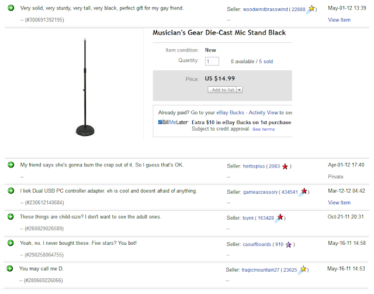Click green plus icon beside casurfboards feedback
The width and height of the screenshot is (374, 294).
pos(11,243)
